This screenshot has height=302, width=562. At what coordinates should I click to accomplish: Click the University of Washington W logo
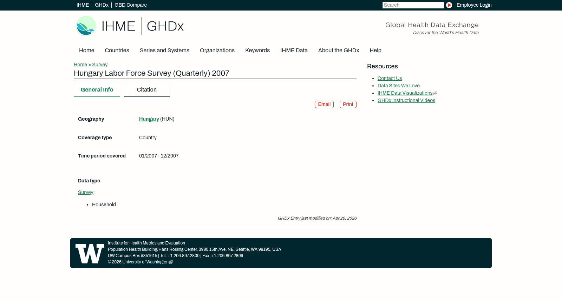[90, 254]
